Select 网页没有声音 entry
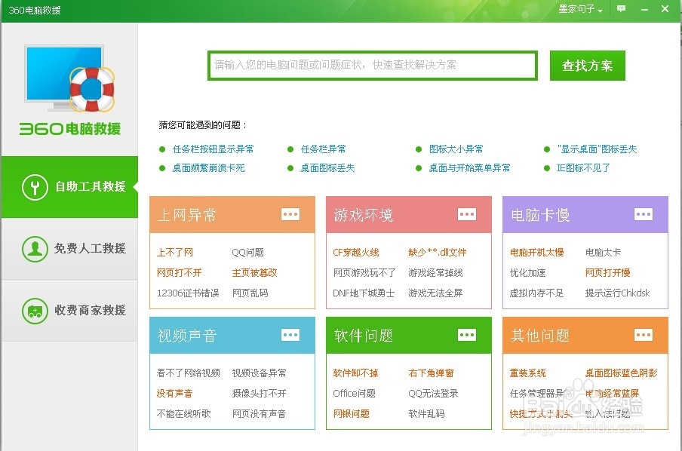Image resolution: width=682 pixels, height=451 pixels. 260,413
